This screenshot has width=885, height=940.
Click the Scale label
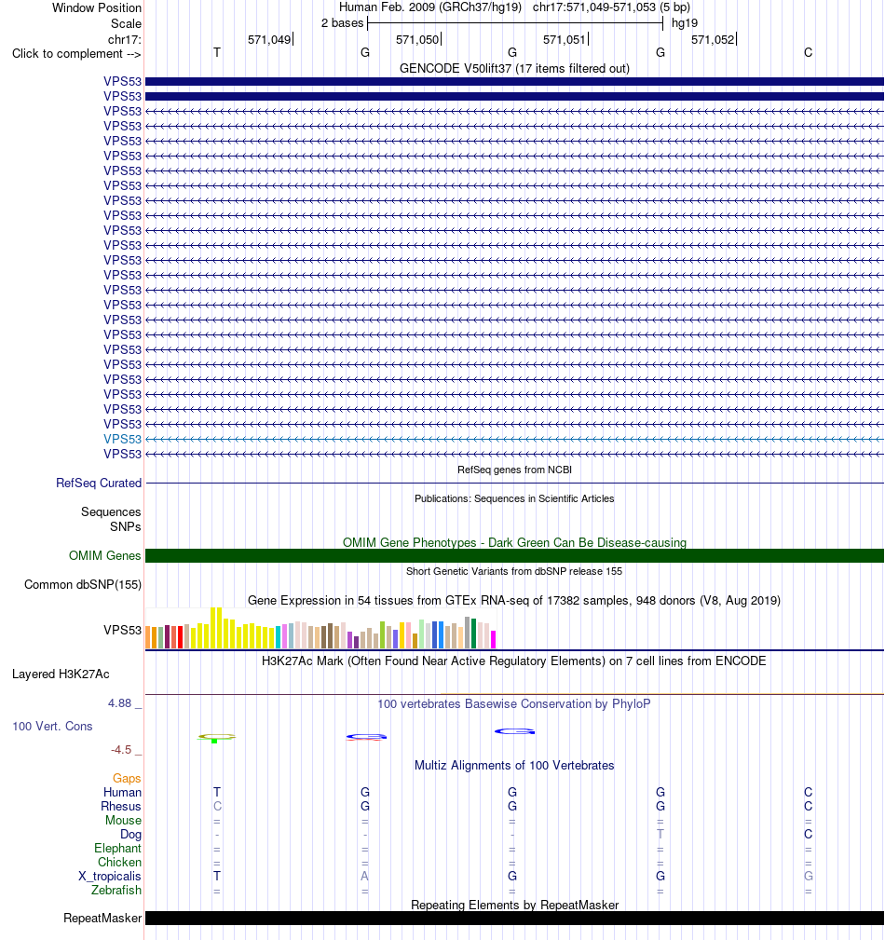click(x=127, y=24)
